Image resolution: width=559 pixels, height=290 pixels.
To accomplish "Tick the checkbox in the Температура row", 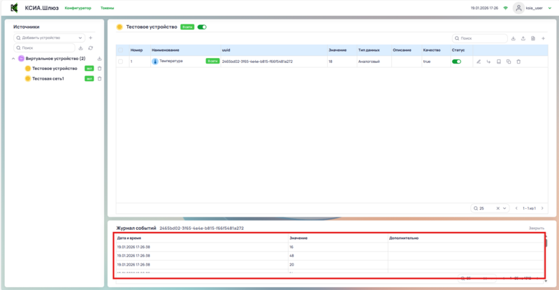I will [x=121, y=61].
